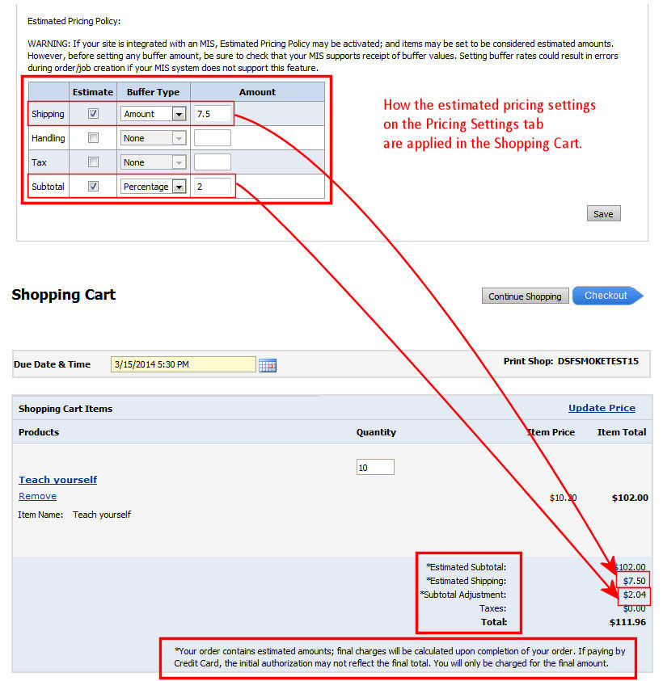Open the due date calendar picker icon
This screenshot has height=681, width=663.
(x=267, y=365)
